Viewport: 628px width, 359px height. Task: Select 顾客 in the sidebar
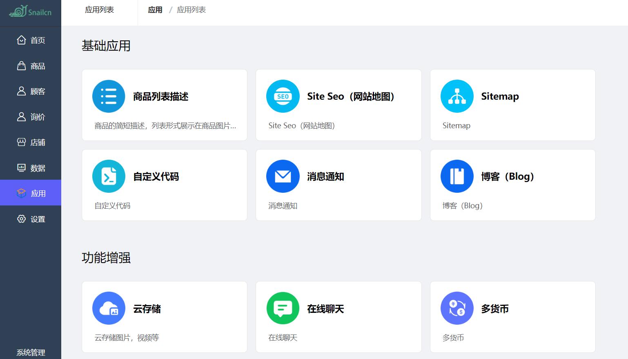point(31,91)
